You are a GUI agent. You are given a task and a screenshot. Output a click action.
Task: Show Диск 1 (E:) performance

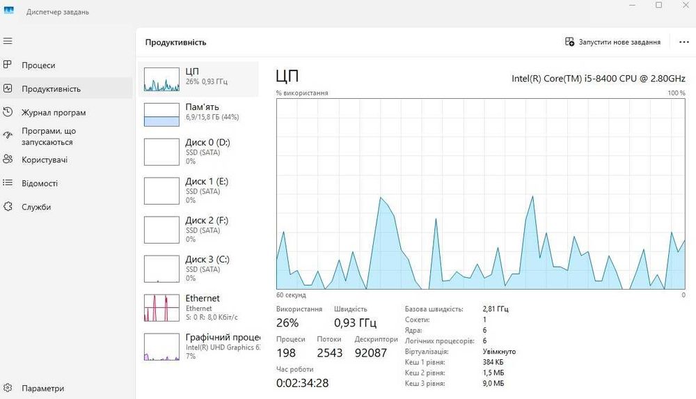[x=198, y=191]
